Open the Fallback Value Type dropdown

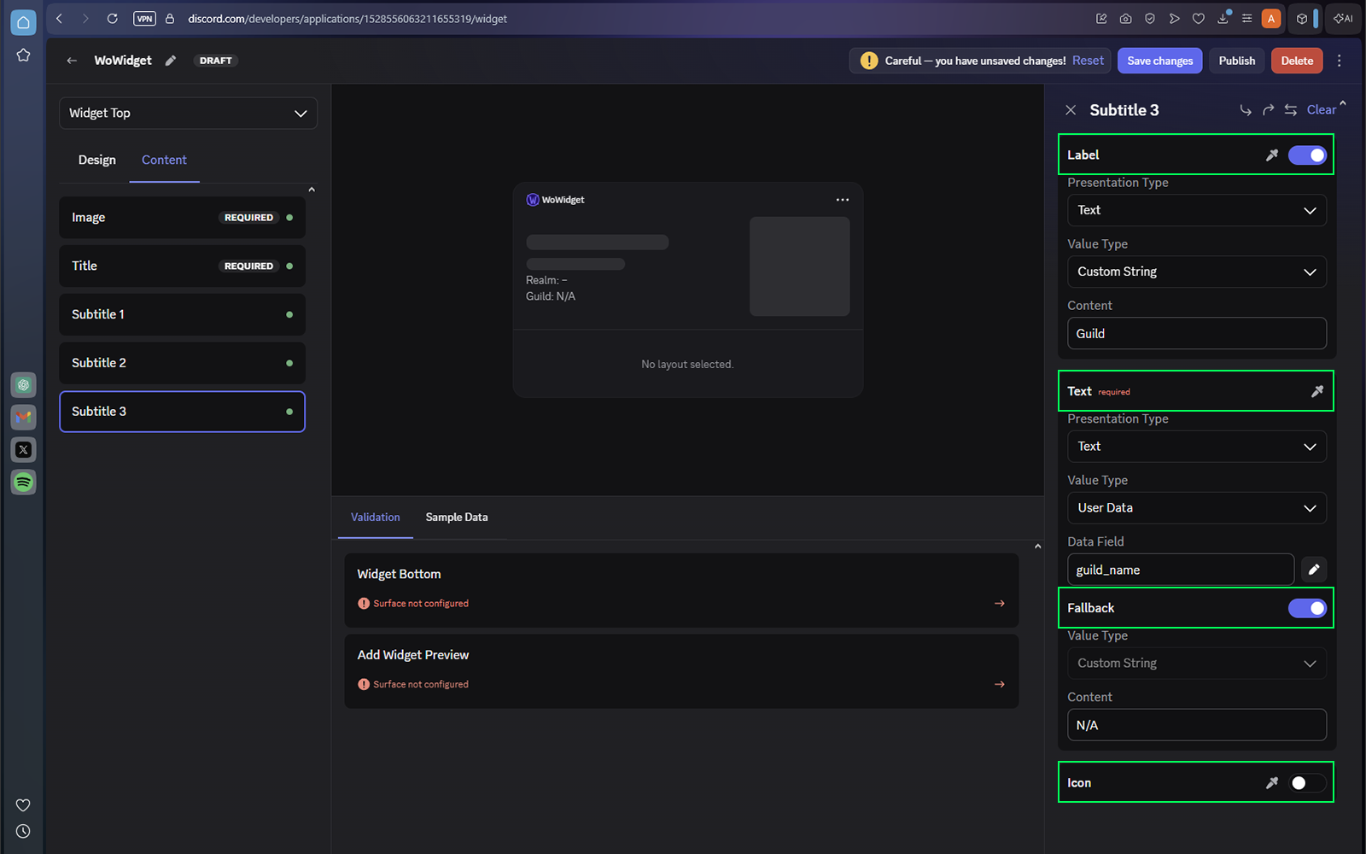(1197, 664)
